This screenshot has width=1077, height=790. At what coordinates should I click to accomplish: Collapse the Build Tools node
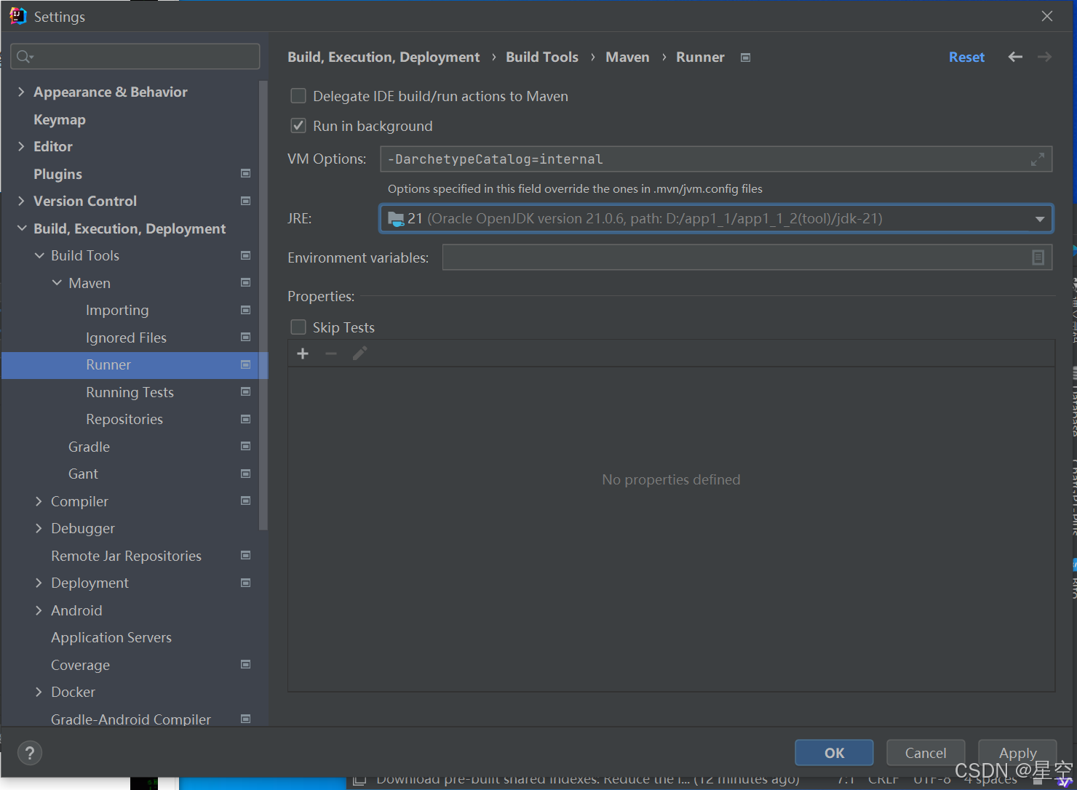39,255
